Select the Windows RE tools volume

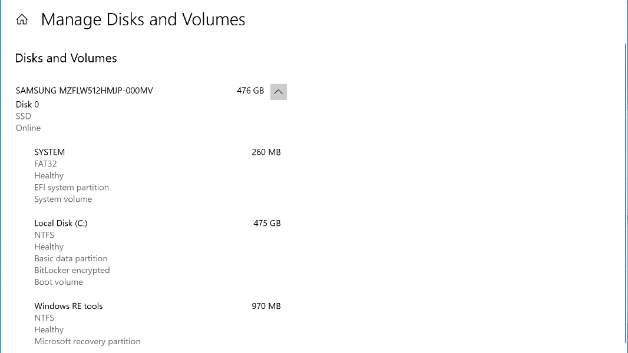coord(68,306)
